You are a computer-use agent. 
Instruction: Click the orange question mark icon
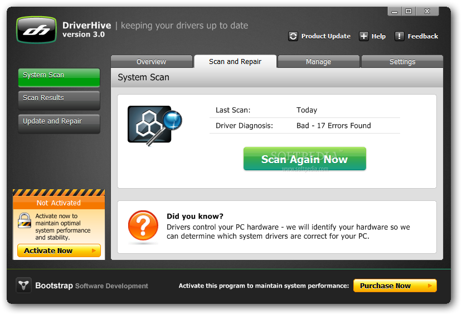143,226
